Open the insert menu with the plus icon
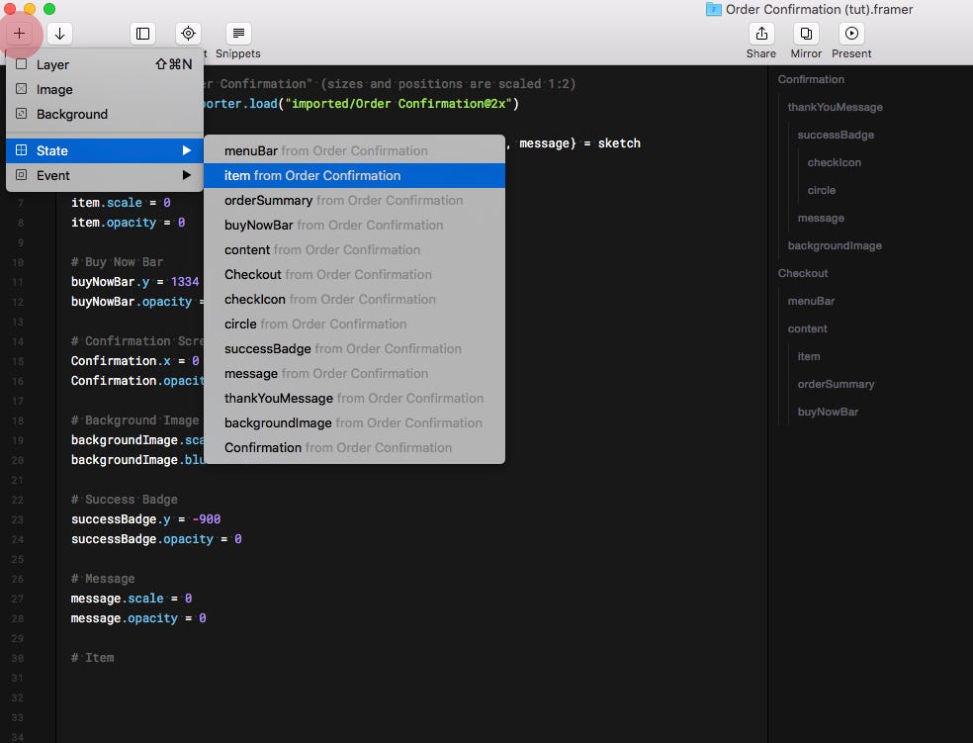This screenshot has width=973, height=743. point(20,33)
